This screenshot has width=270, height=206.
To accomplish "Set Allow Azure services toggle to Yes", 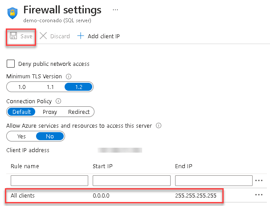I will [x=21, y=136].
